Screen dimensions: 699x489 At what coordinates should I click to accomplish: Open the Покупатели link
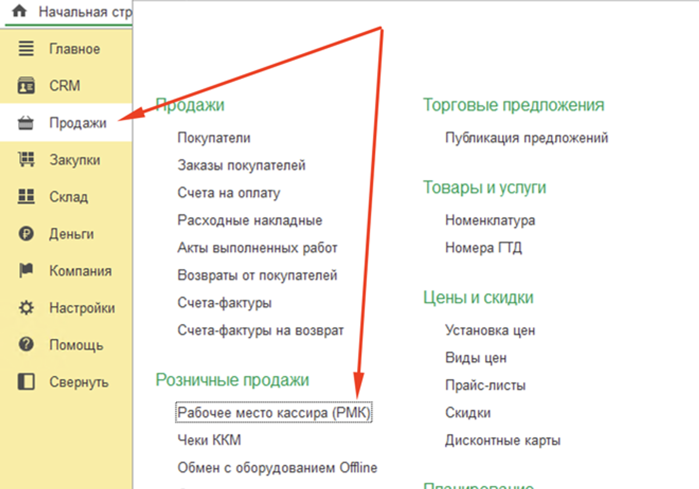214,138
